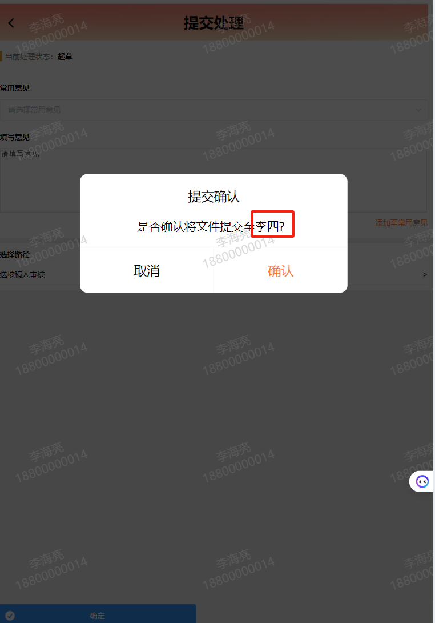Click the 常用意见 section label
435x623 pixels.
(15, 88)
